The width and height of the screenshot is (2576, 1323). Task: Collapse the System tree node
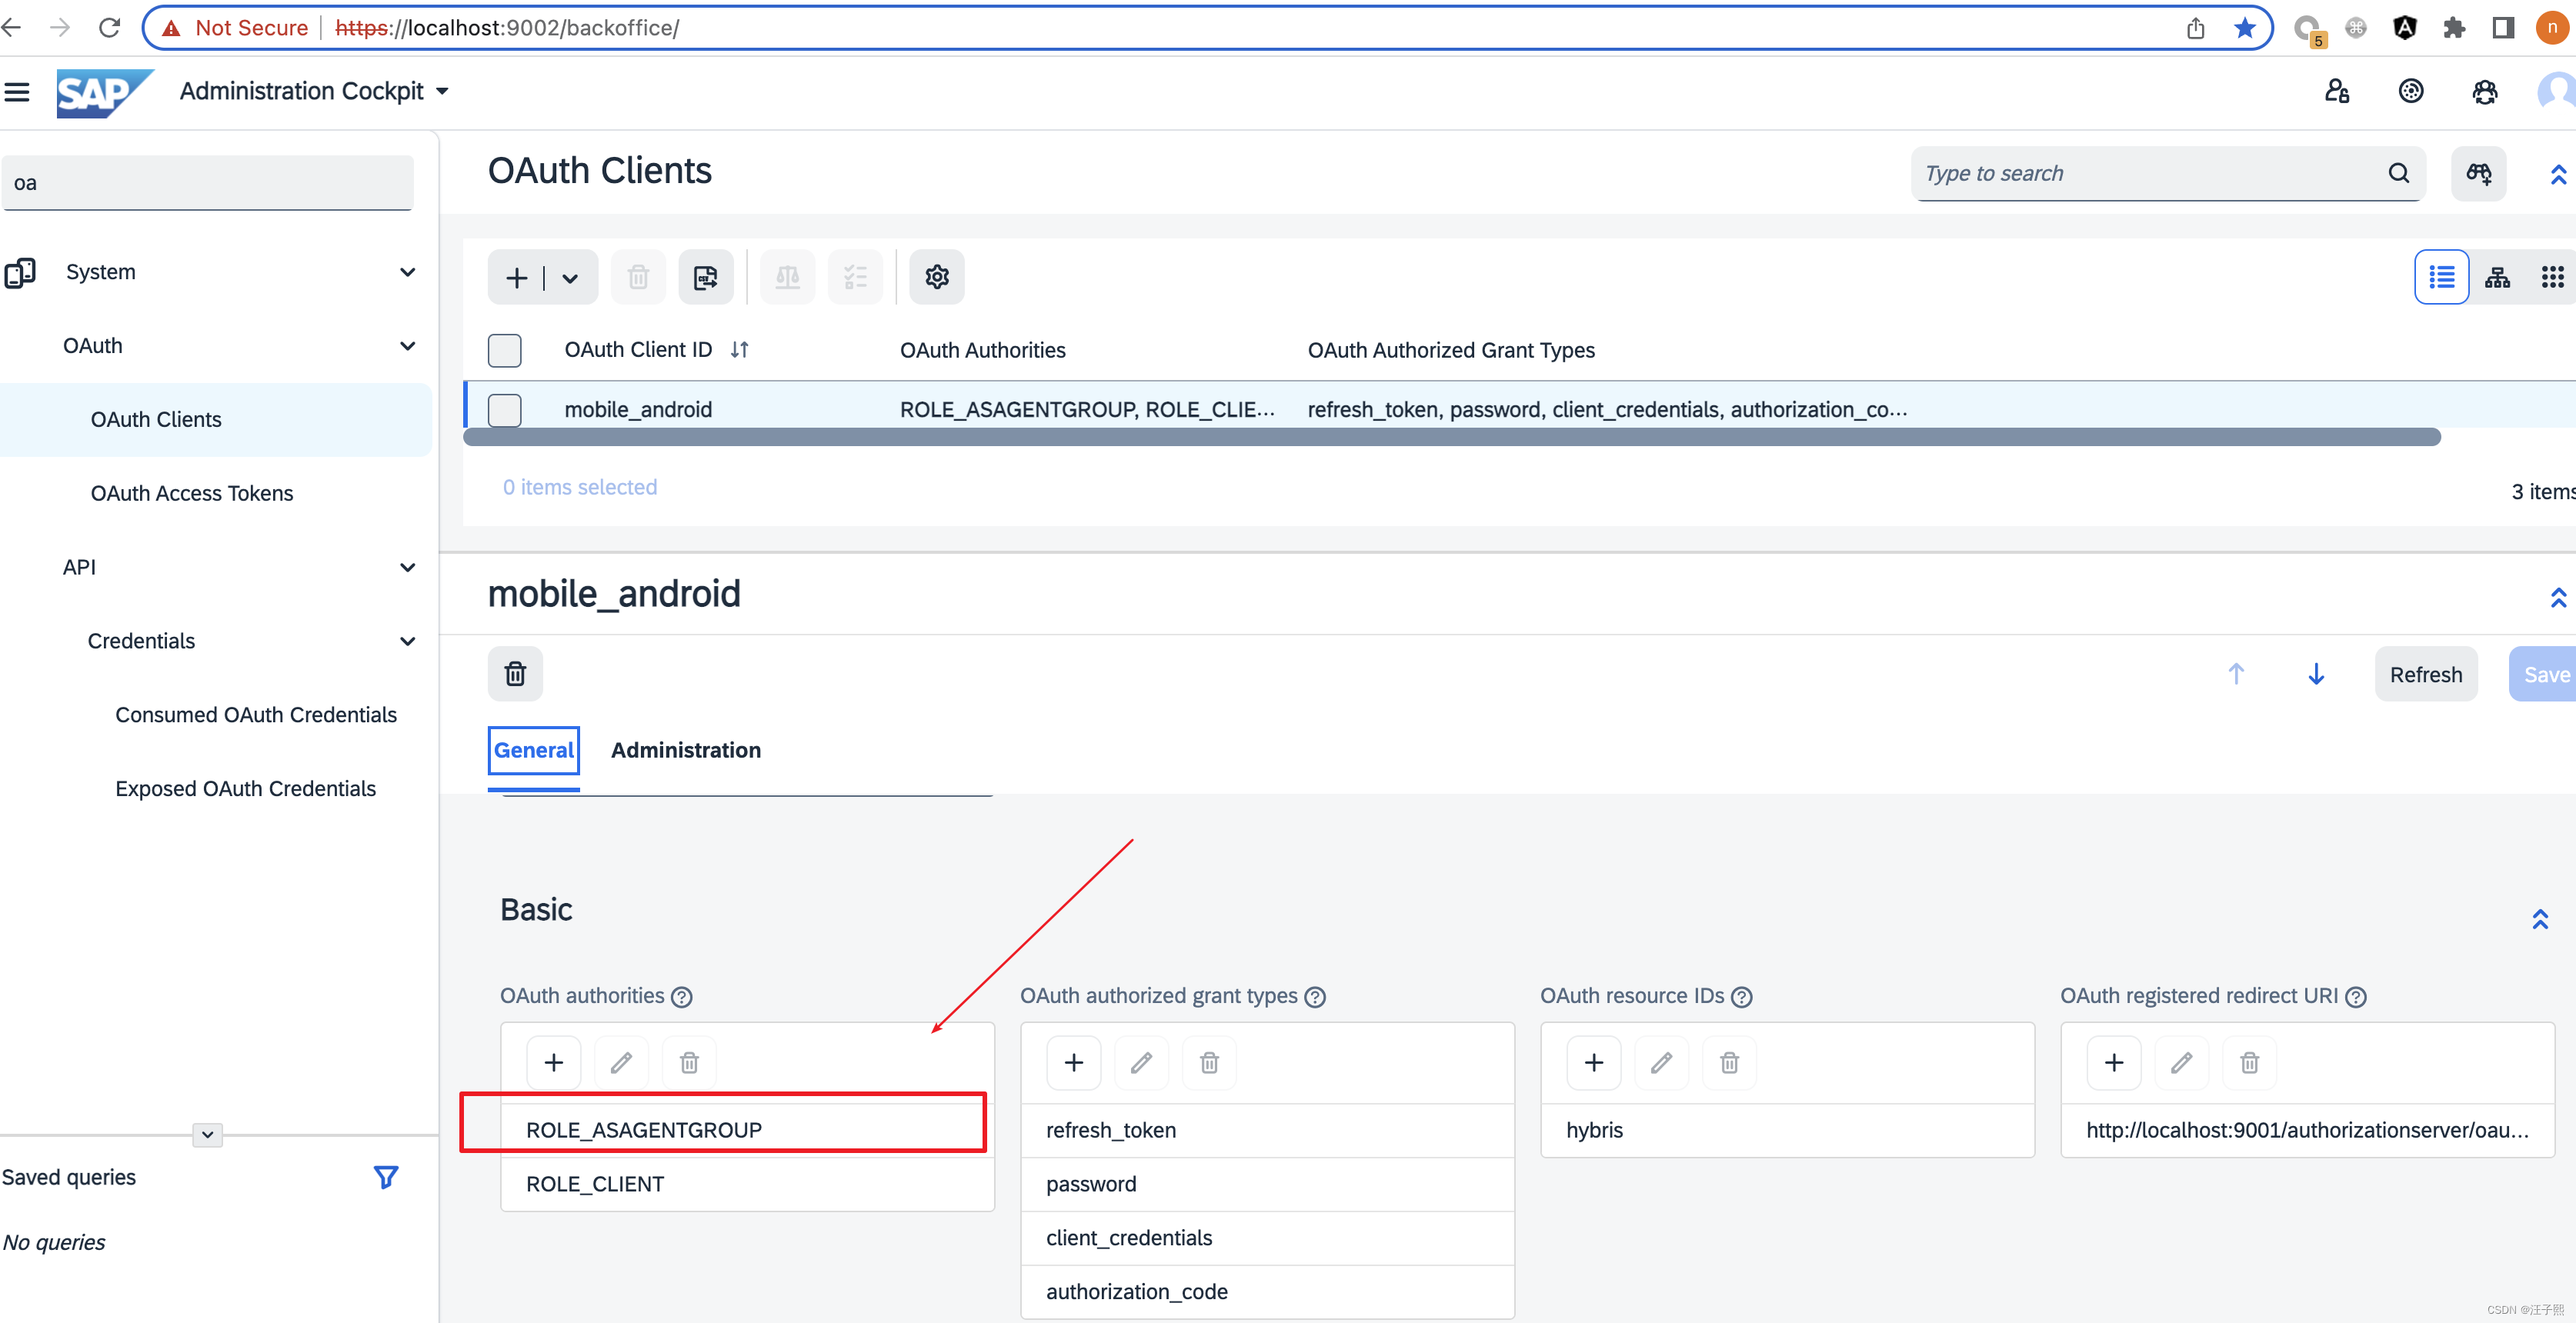point(407,272)
